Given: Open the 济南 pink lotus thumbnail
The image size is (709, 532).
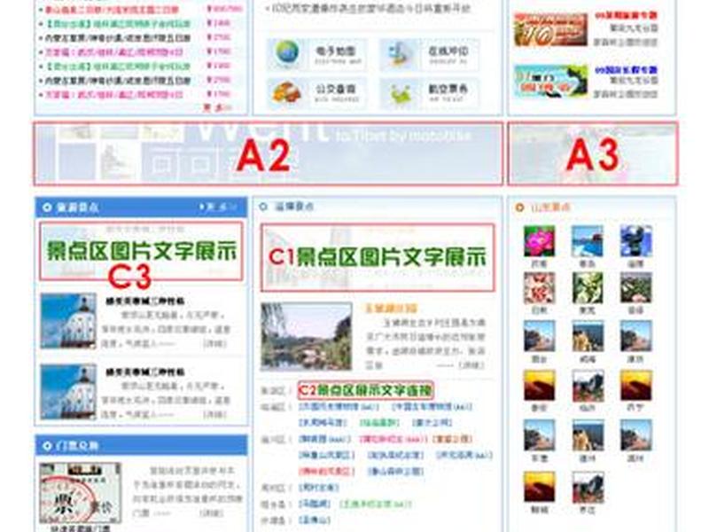Looking at the screenshot, I should (x=539, y=241).
